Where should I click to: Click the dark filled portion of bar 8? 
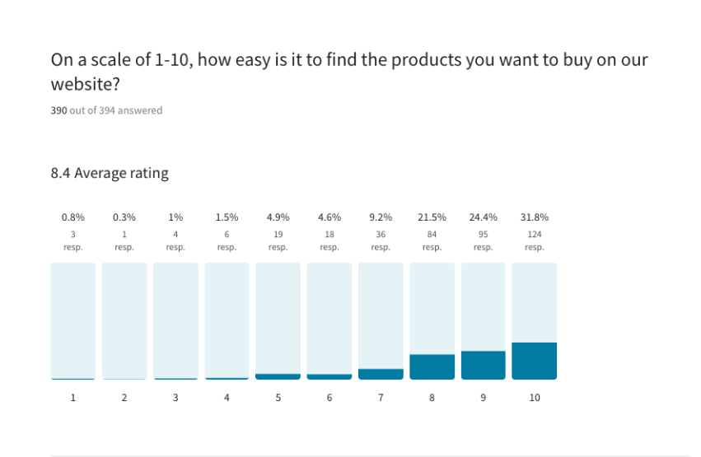click(432, 367)
